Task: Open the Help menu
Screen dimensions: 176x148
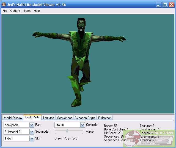Action: [37, 11]
